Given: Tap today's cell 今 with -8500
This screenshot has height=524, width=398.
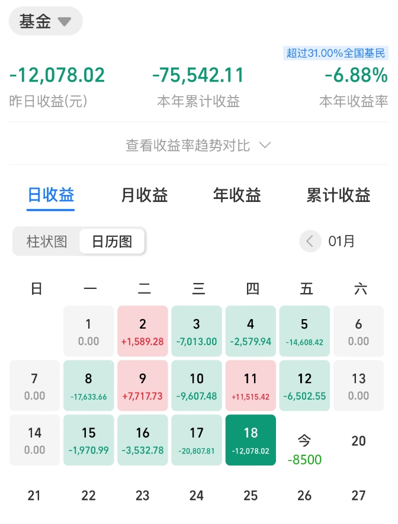Looking at the screenshot, I should click(x=304, y=449).
